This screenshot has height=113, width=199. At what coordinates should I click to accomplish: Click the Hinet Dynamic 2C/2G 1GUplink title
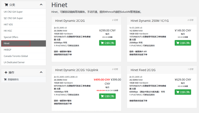pyautogui.click(x=77, y=70)
